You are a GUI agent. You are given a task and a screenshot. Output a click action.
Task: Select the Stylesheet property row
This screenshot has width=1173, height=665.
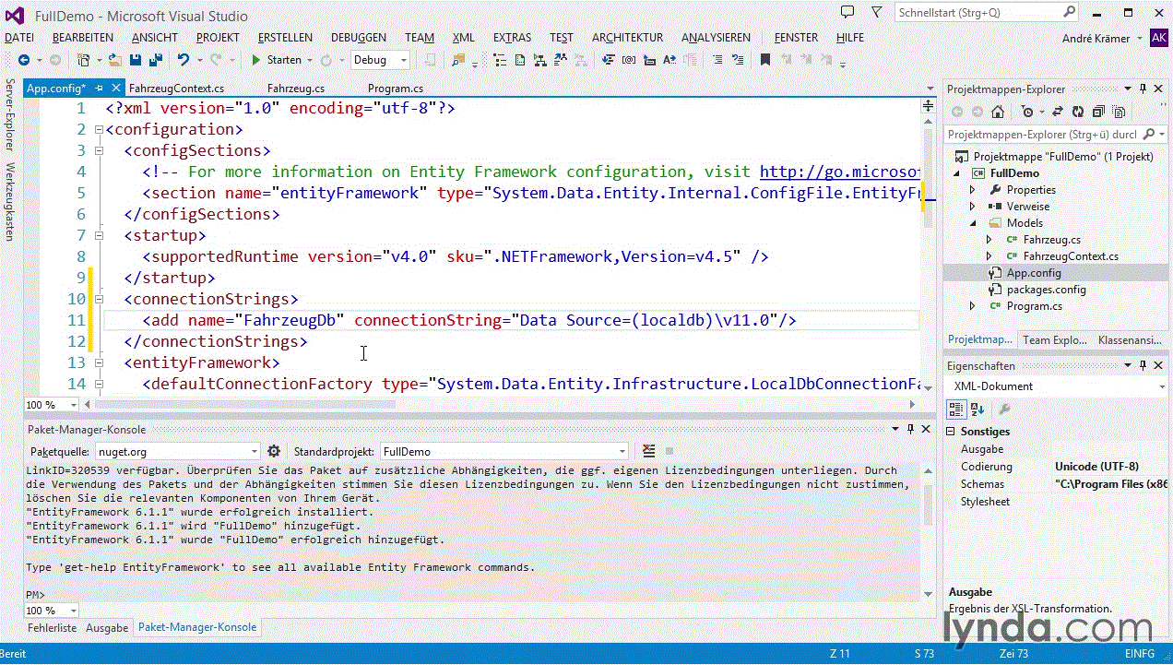pos(1058,502)
